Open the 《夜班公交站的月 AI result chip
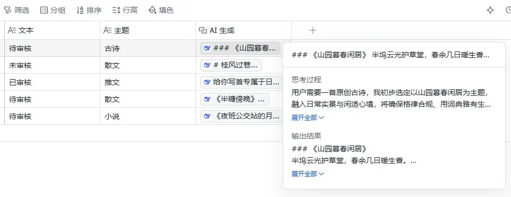511x197 pixels. 242,116
